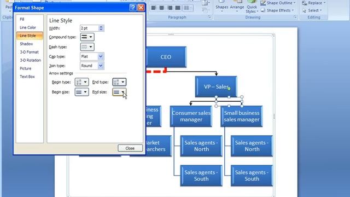The height and width of the screenshot is (197, 350).
Task: Open Shape Effects options
Action: (x=278, y=10)
